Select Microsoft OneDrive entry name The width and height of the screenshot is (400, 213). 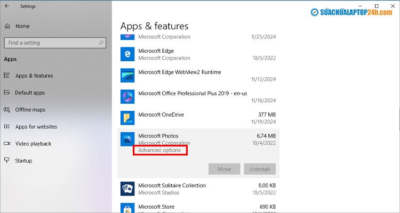[161, 114]
